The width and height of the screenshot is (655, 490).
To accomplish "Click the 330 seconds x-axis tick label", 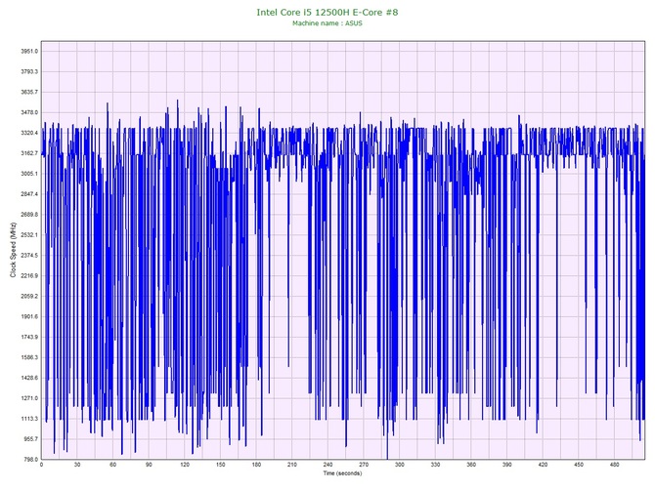I will click(x=435, y=465).
